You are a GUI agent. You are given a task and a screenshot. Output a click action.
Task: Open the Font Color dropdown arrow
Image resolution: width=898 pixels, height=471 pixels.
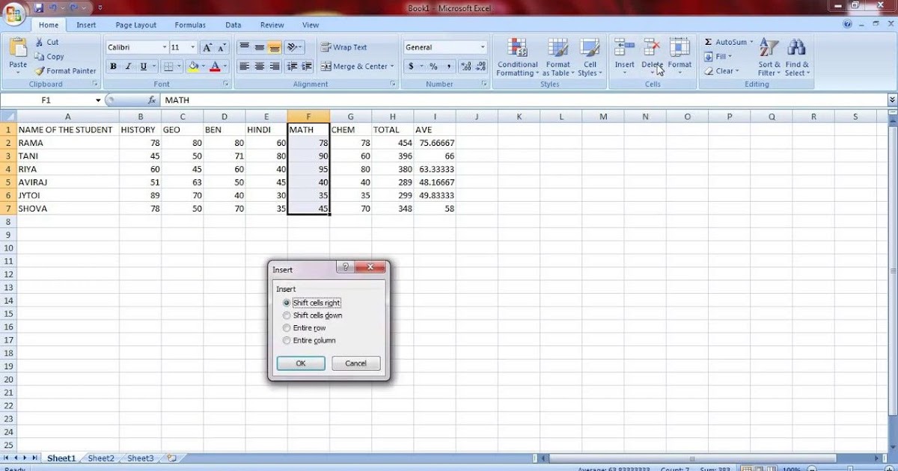(225, 67)
